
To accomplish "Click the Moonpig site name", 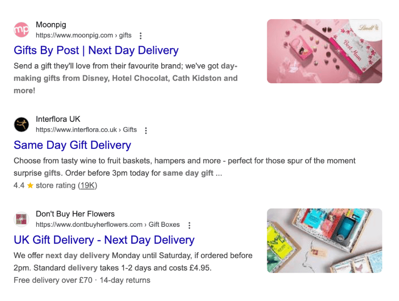I will 51,25.
